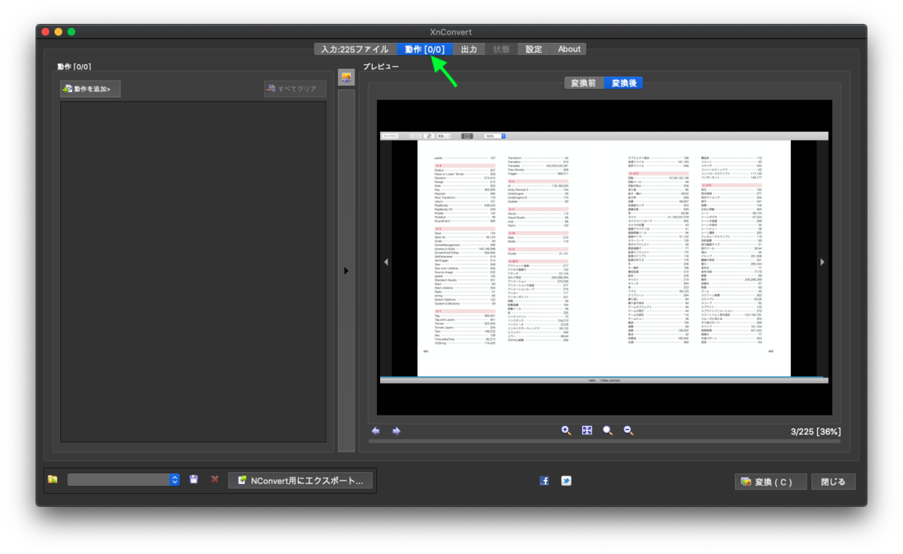This screenshot has width=903, height=554.
Task: Click the zoom out magnifier icon
Action: click(628, 431)
